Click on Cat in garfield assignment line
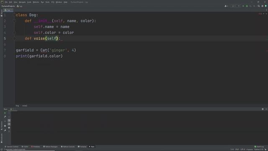This screenshot has width=268, height=151. coord(44,50)
